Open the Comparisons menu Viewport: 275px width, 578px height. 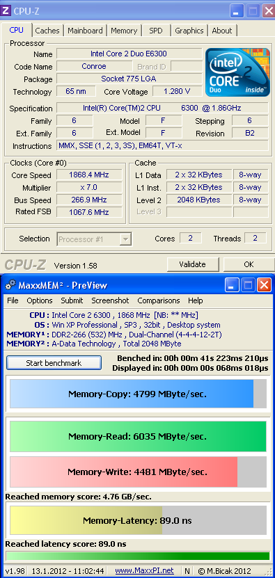click(158, 300)
